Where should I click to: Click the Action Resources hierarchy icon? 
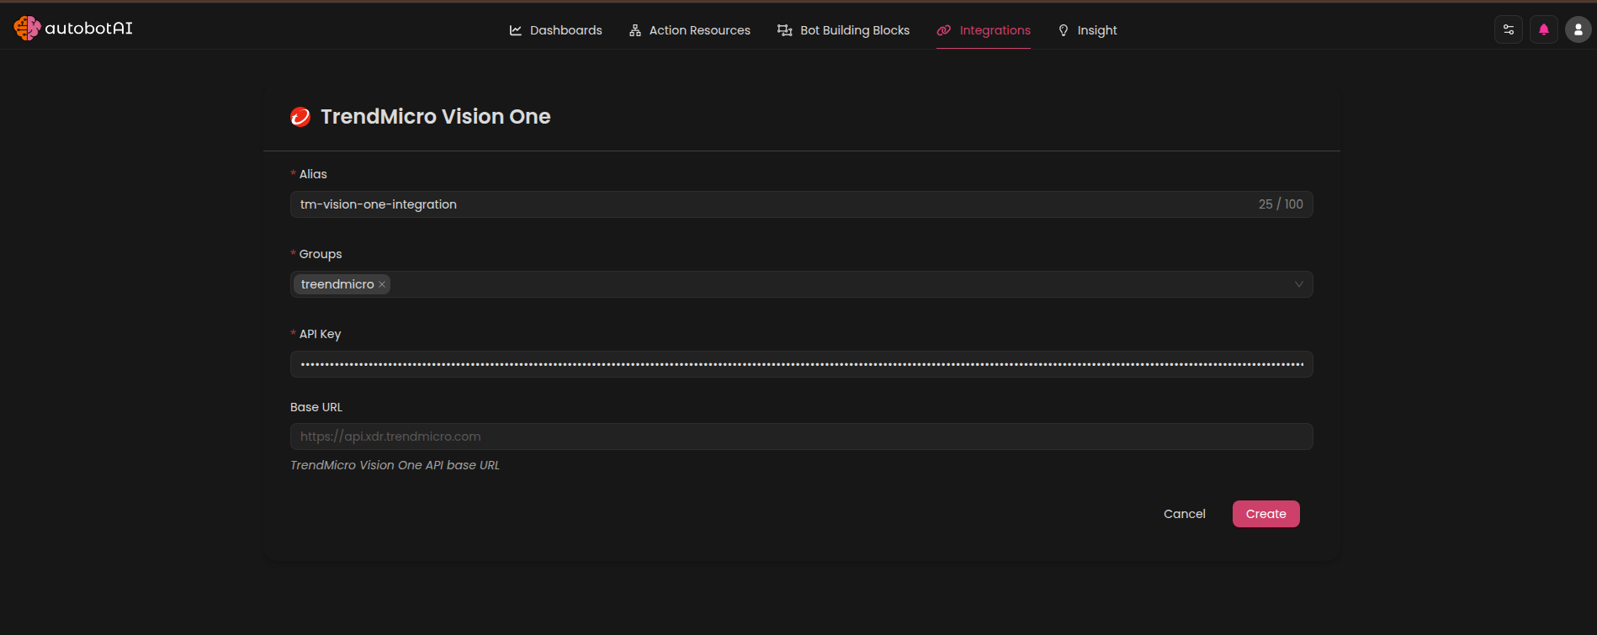pos(635,30)
